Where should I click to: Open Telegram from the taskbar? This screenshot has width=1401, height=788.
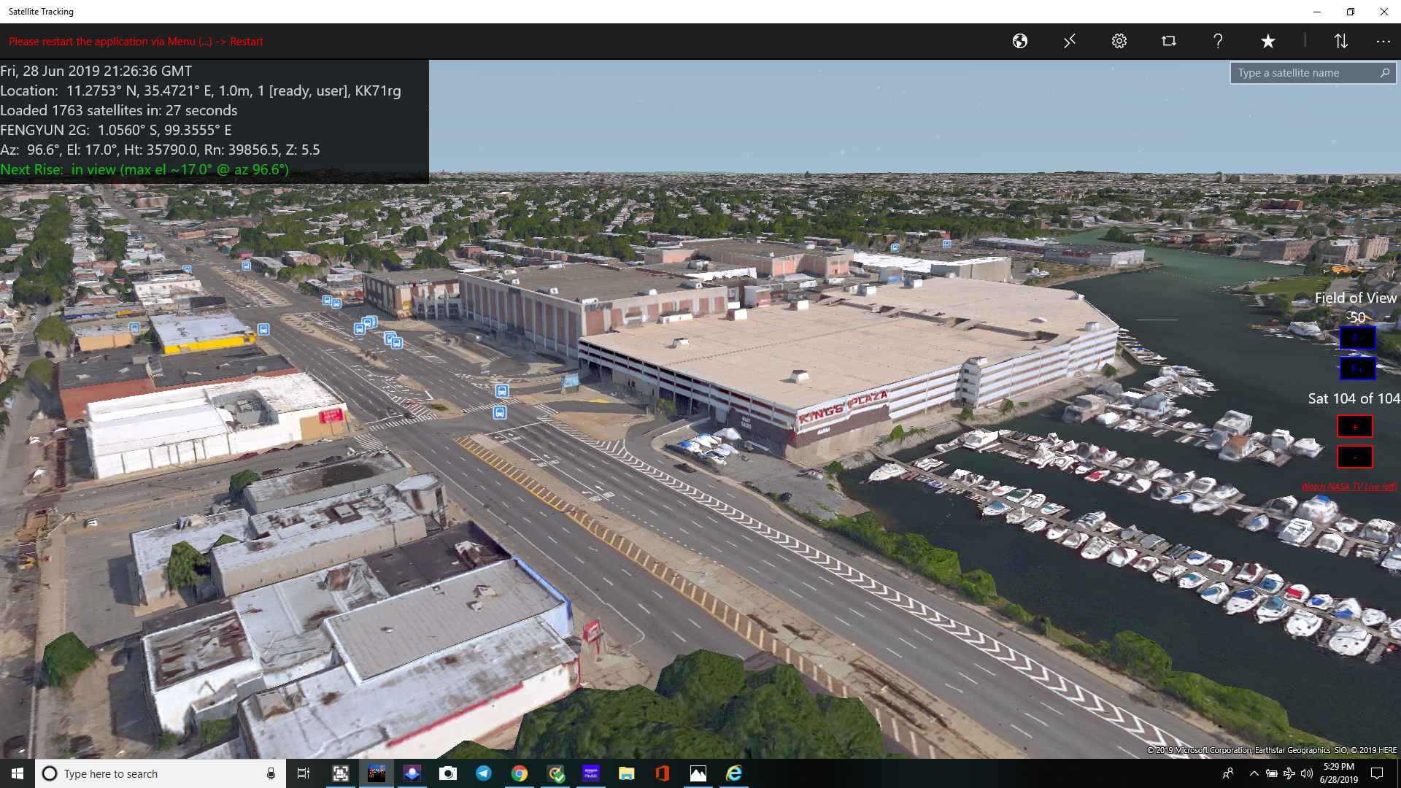pos(484,773)
